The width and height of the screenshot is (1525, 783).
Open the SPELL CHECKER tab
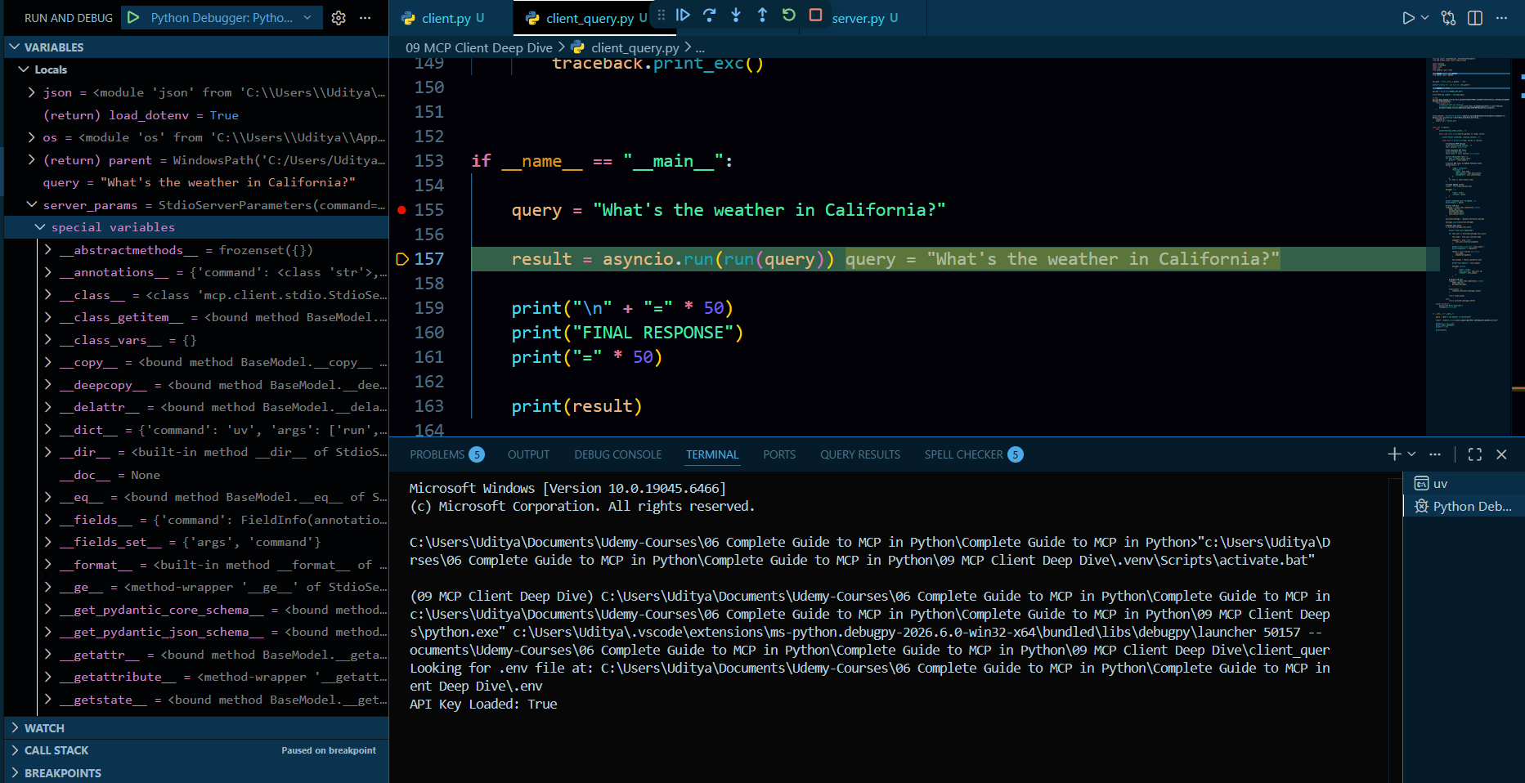pyautogui.click(x=973, y=454)
